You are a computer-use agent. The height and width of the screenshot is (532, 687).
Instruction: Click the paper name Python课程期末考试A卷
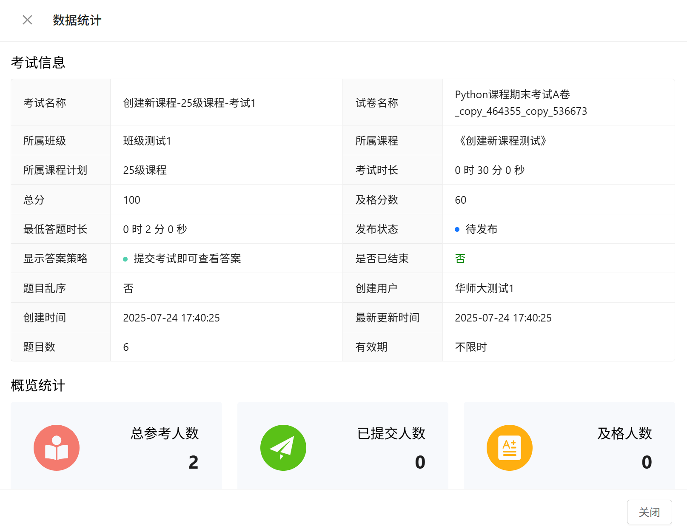(x=512, y=94)
